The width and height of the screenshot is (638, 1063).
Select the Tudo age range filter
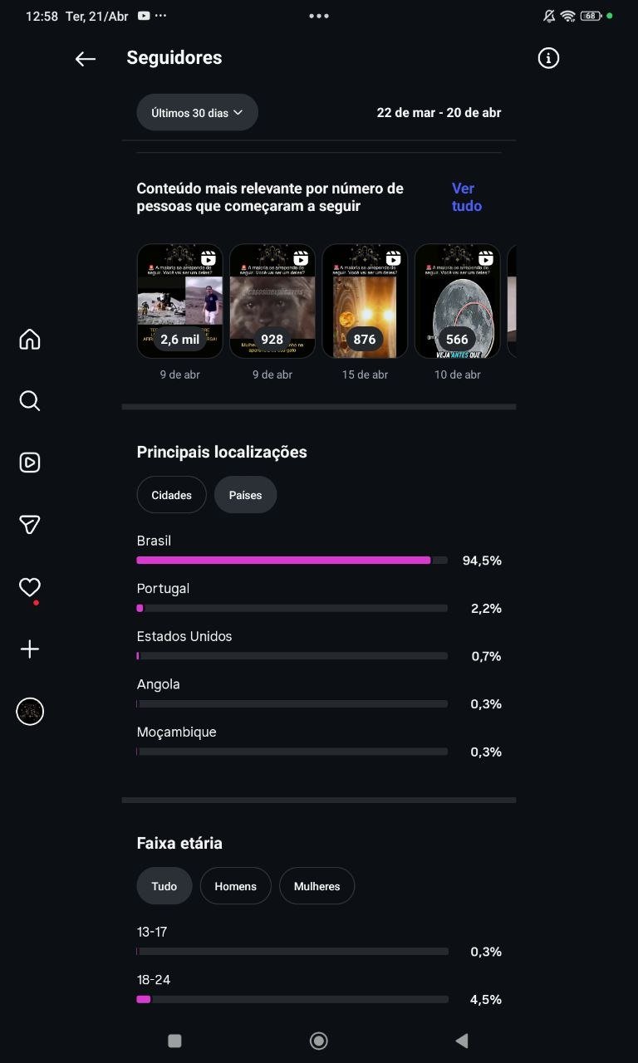(164, 886)
